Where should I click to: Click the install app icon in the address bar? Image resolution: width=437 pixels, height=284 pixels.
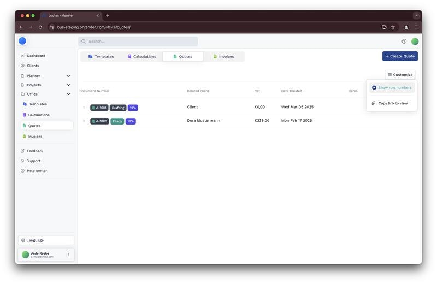384,27
